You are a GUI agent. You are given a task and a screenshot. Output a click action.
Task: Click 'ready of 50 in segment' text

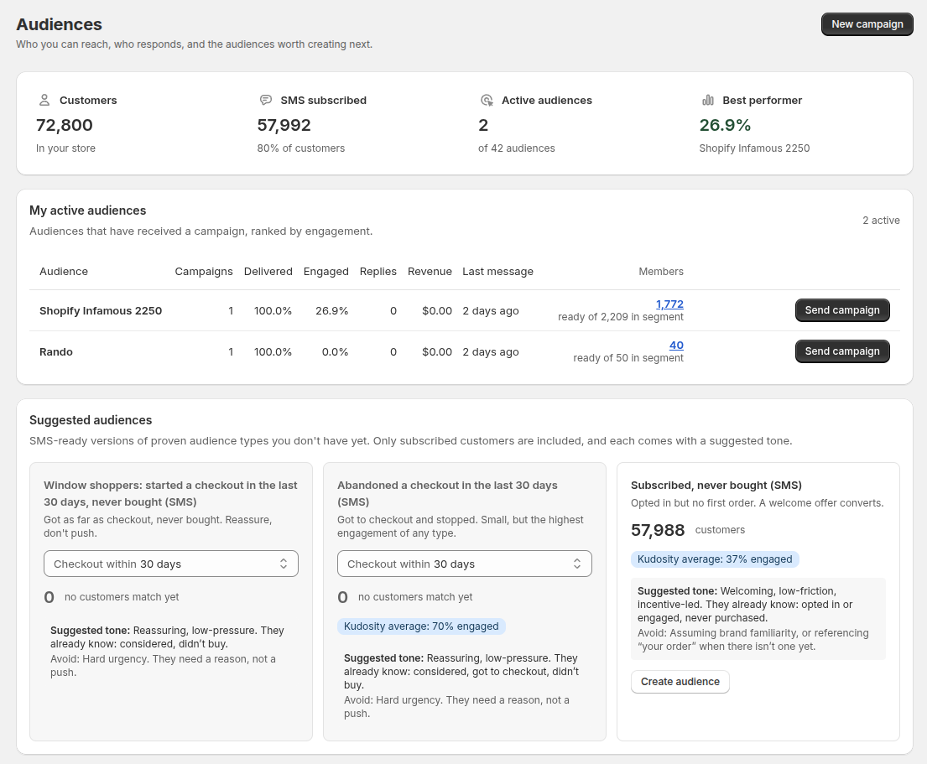click(628, 357)
